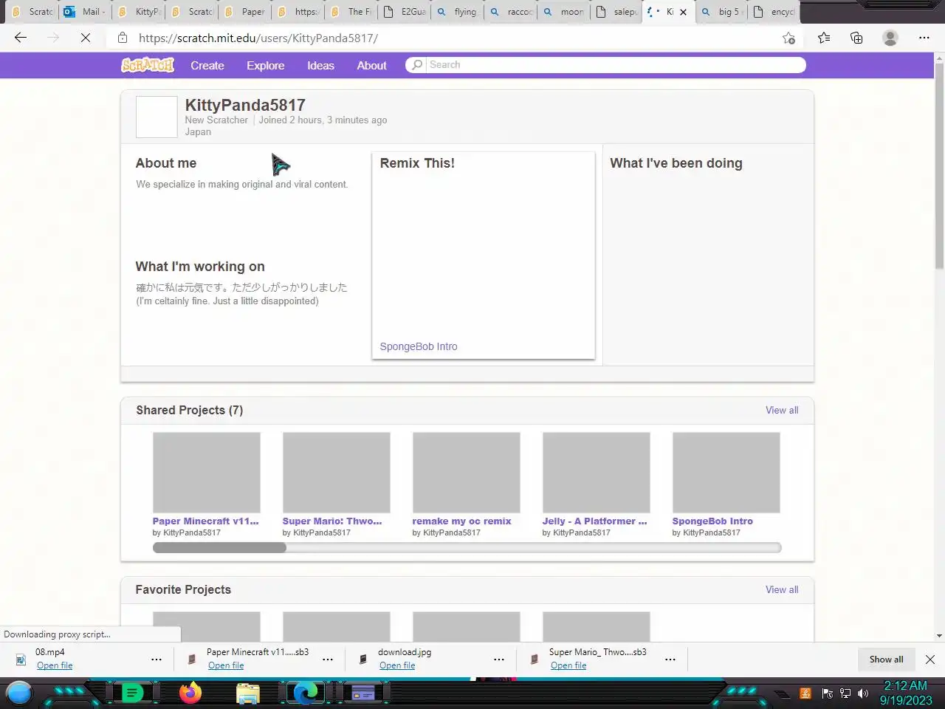Switch to the flying search tab
This screenshot has width=945, height=709.
tap(458, 12)
